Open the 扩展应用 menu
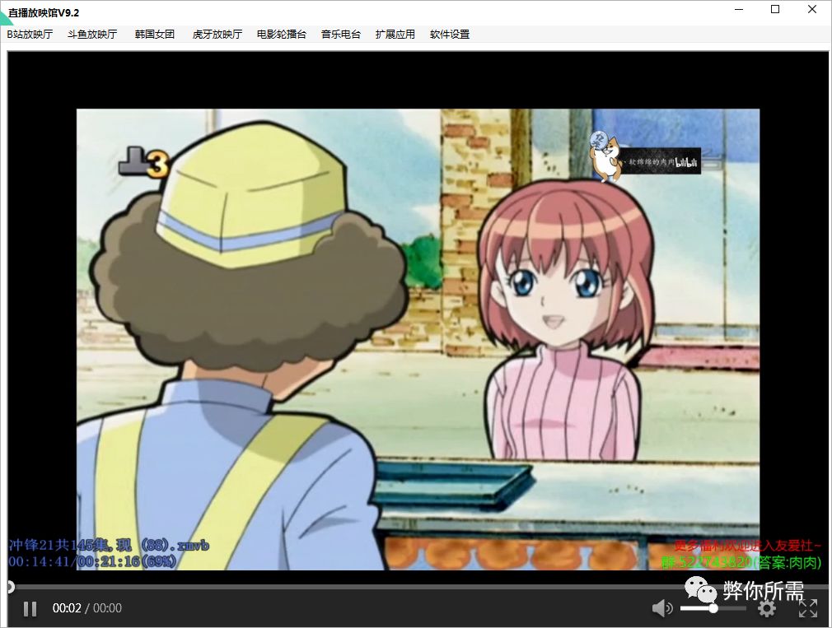The width and height of the screenshot is (832, 628). pos(395,35)
